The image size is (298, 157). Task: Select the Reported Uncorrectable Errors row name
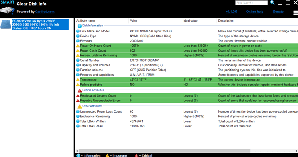pos(100,101)
